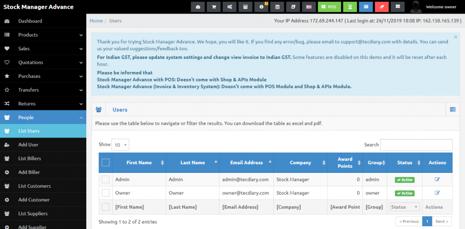Open List Suppliers in sidebar
This screenshot has width=465, height=229.
[43, 214]
